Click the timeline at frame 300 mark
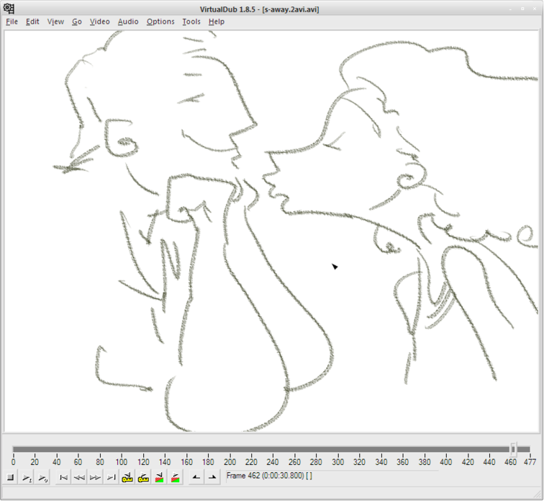Screen dimensions: 544x501 pyautogui.click(x=337, y=461)
